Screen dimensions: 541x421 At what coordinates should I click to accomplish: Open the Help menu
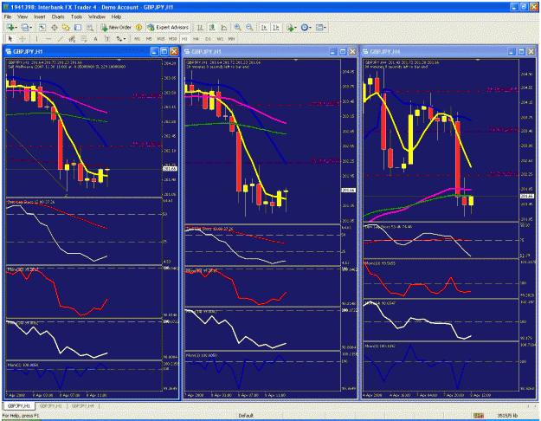tap(116, 16)
